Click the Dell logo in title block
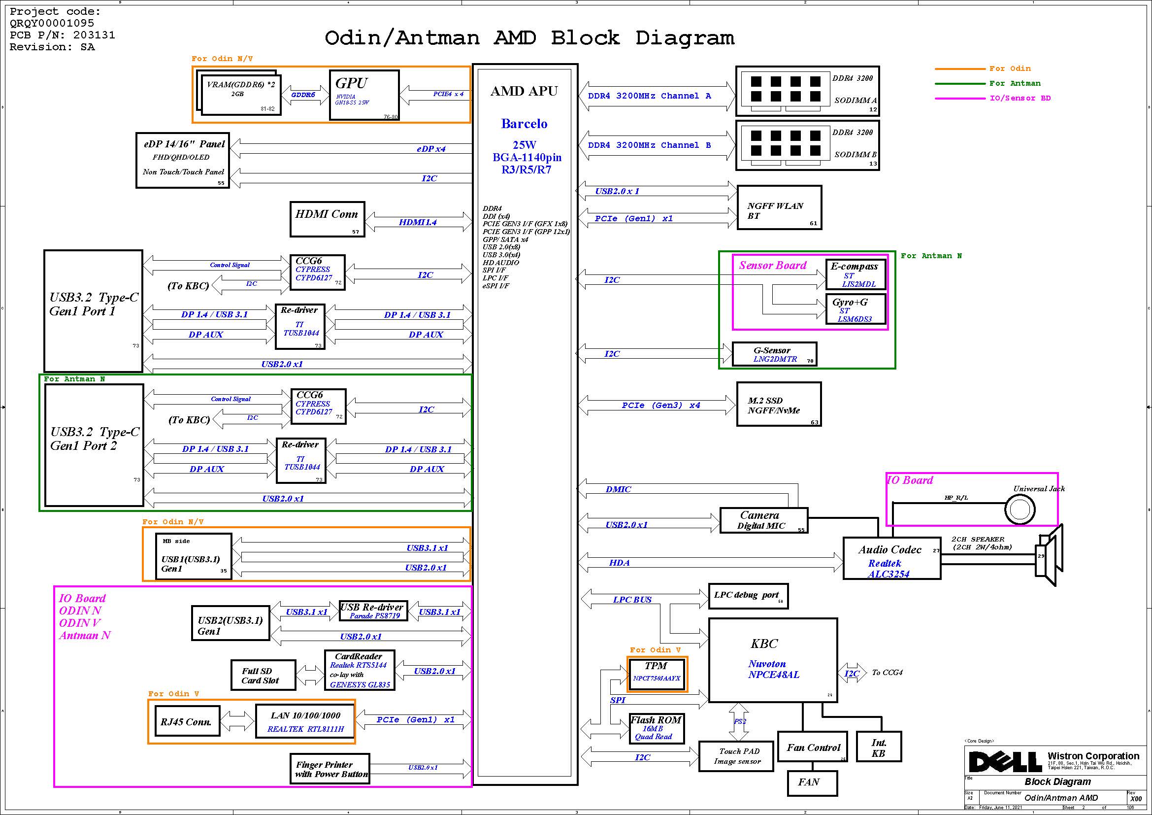This screenshot has width=1152, height=815. click(x=1006, y=762)
